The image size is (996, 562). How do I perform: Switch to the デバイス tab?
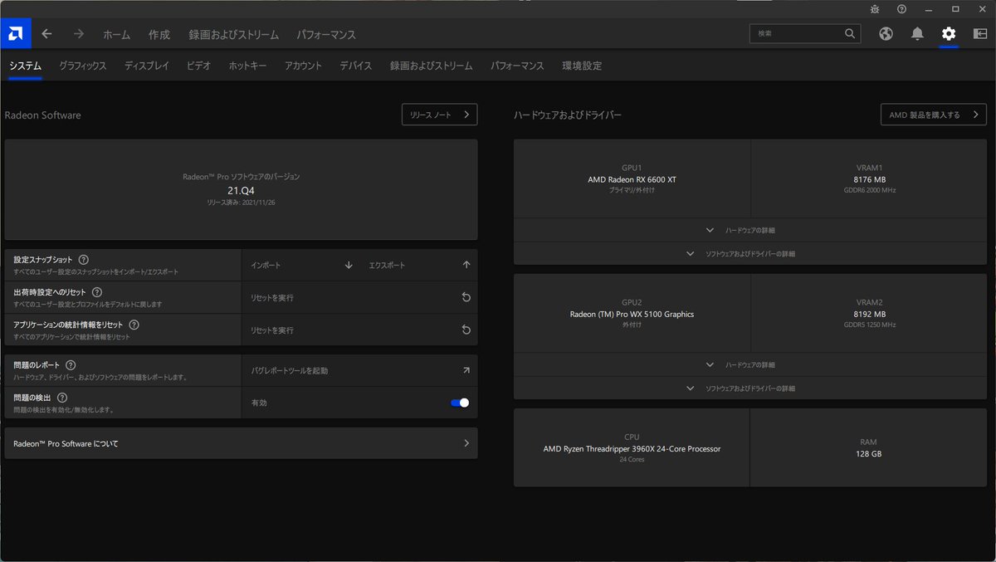(x=356, y=66)
